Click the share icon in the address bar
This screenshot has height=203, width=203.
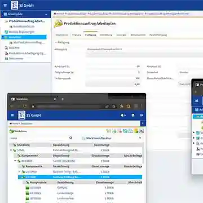(x=107, y=107)
